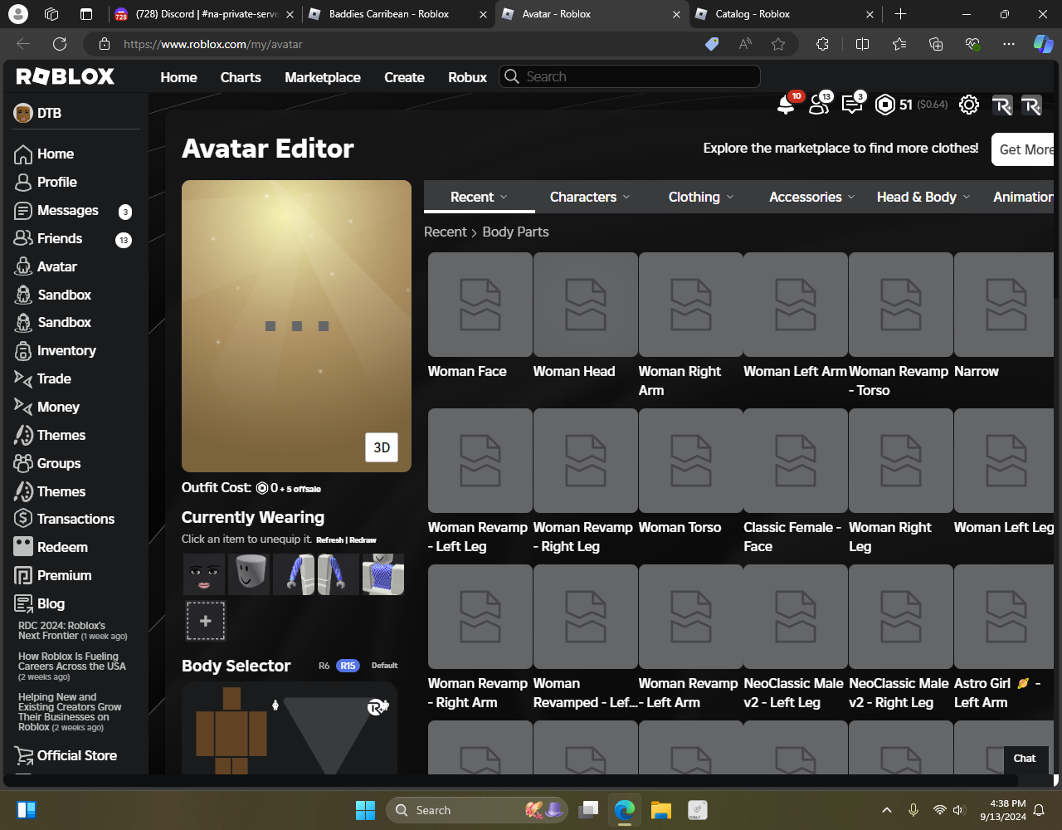Click the Premium icon in the sidebar
The width and height of the screenshot is (1062, 830).
coord(23,575)
